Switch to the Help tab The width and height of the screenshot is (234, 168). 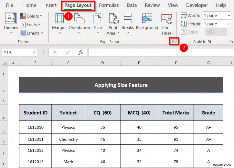pos(221,5)
